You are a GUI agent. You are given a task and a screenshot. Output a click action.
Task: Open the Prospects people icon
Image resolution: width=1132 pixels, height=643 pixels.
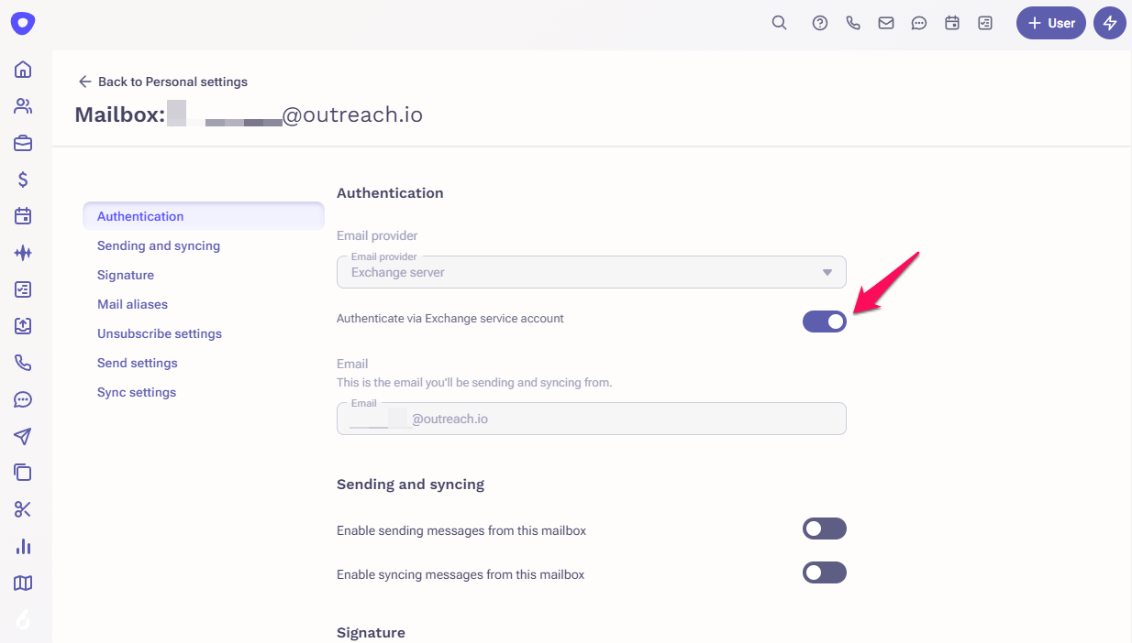(x=23, y=106)
